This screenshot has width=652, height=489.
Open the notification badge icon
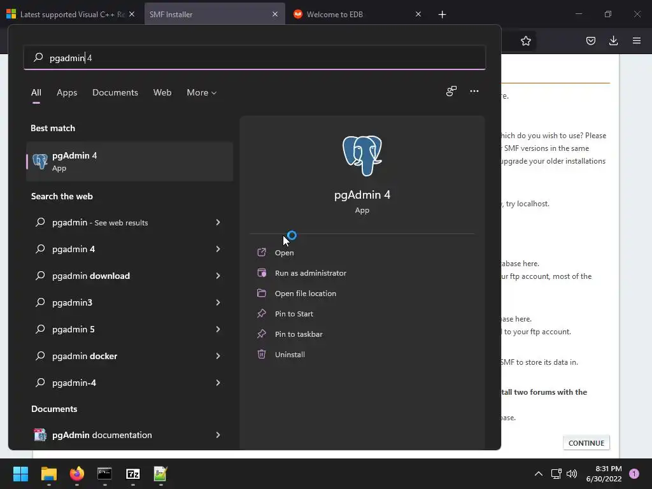click(x=634, y=474)
